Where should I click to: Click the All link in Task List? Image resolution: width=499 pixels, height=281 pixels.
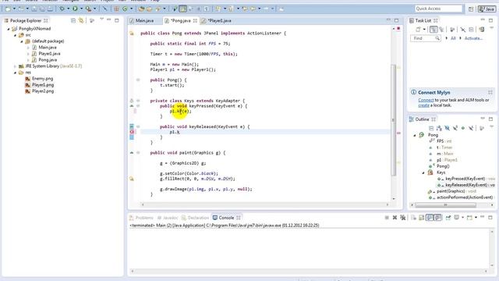(x=453, y=38)
